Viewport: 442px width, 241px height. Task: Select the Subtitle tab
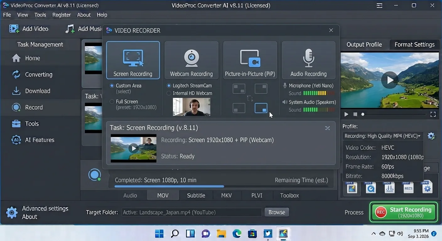coord(196,195)
